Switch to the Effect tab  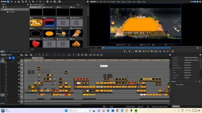[x=7, y=51]
